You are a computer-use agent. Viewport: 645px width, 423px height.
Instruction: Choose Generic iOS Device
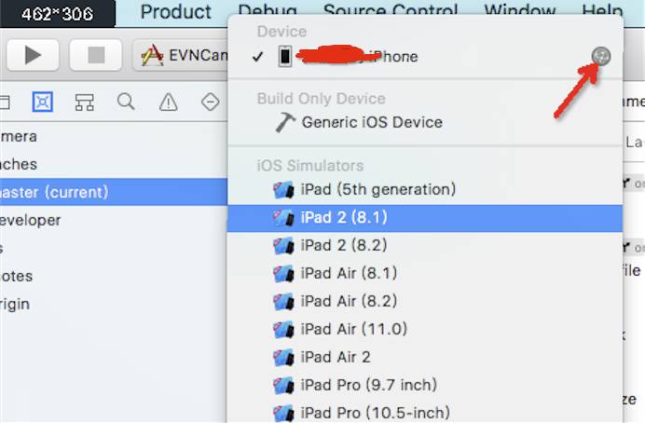425,122
